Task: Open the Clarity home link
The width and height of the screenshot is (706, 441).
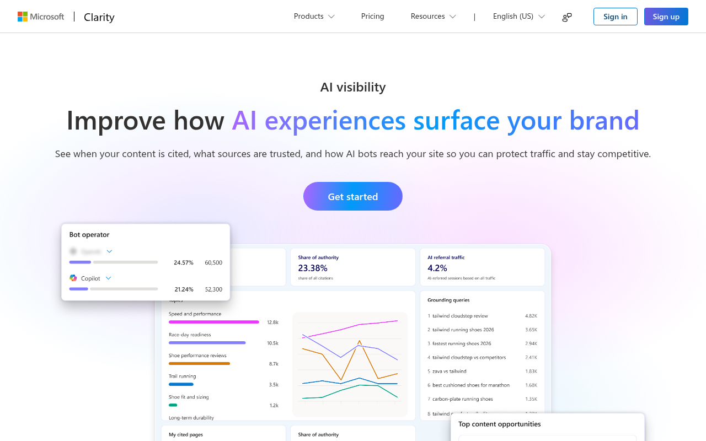Action: [99, 17]
